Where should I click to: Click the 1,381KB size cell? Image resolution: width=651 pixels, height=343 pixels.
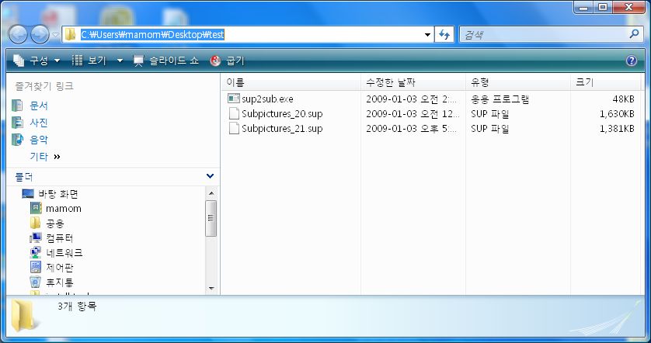[x=617, y=129]
